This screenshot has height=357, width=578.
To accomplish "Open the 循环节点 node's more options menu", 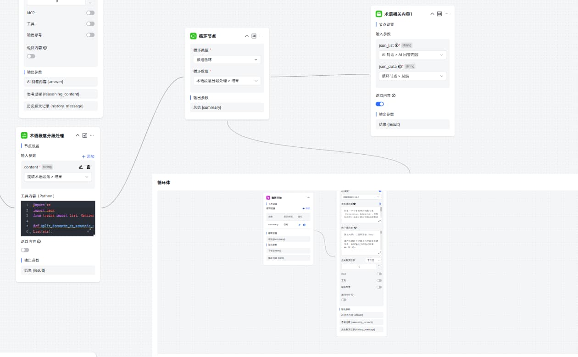I will [x=261, y=36].
